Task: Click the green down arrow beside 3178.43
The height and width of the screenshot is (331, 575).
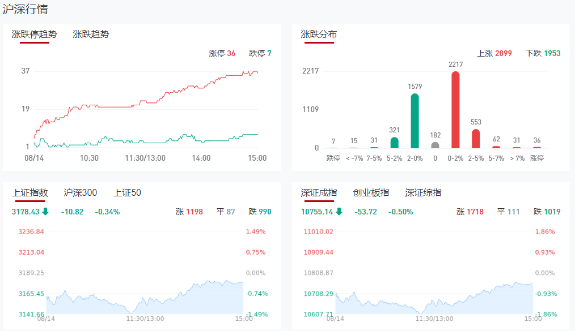Action: 45,212
